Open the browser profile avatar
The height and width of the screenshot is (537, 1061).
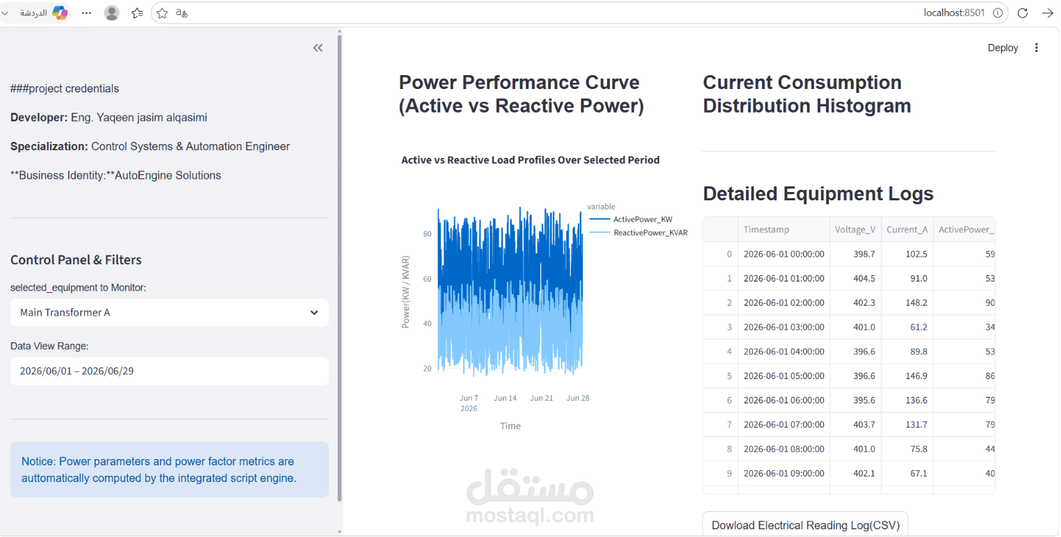[111, 13]
